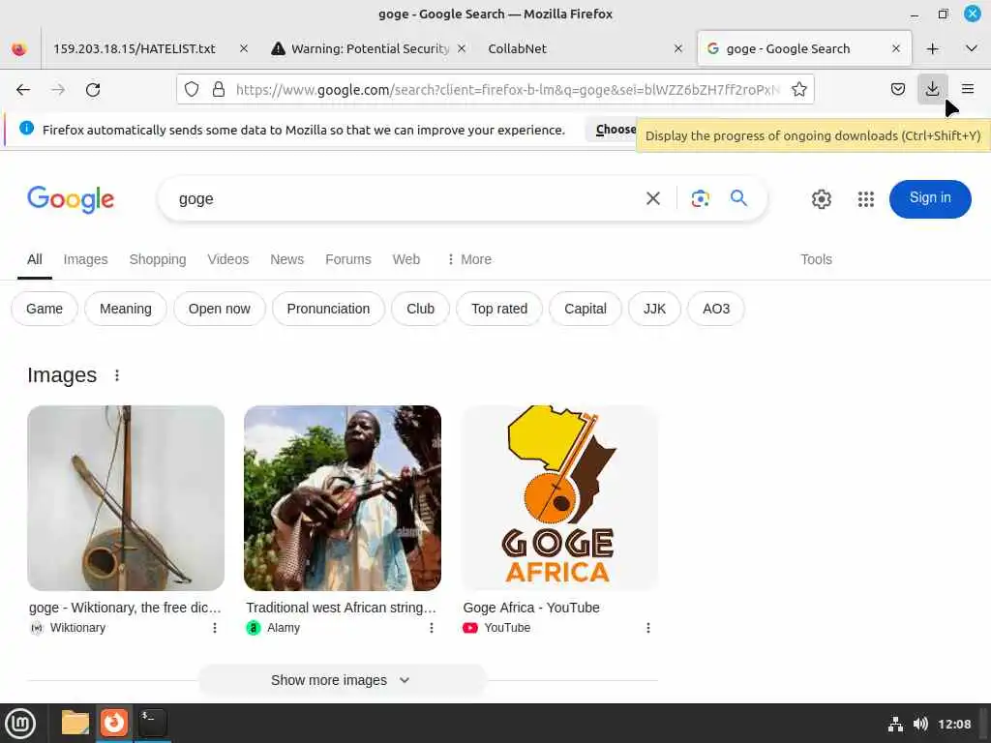991x743 pixels.
Task: Open the goge - Wiktionary result link
Action: coord(125,608)
